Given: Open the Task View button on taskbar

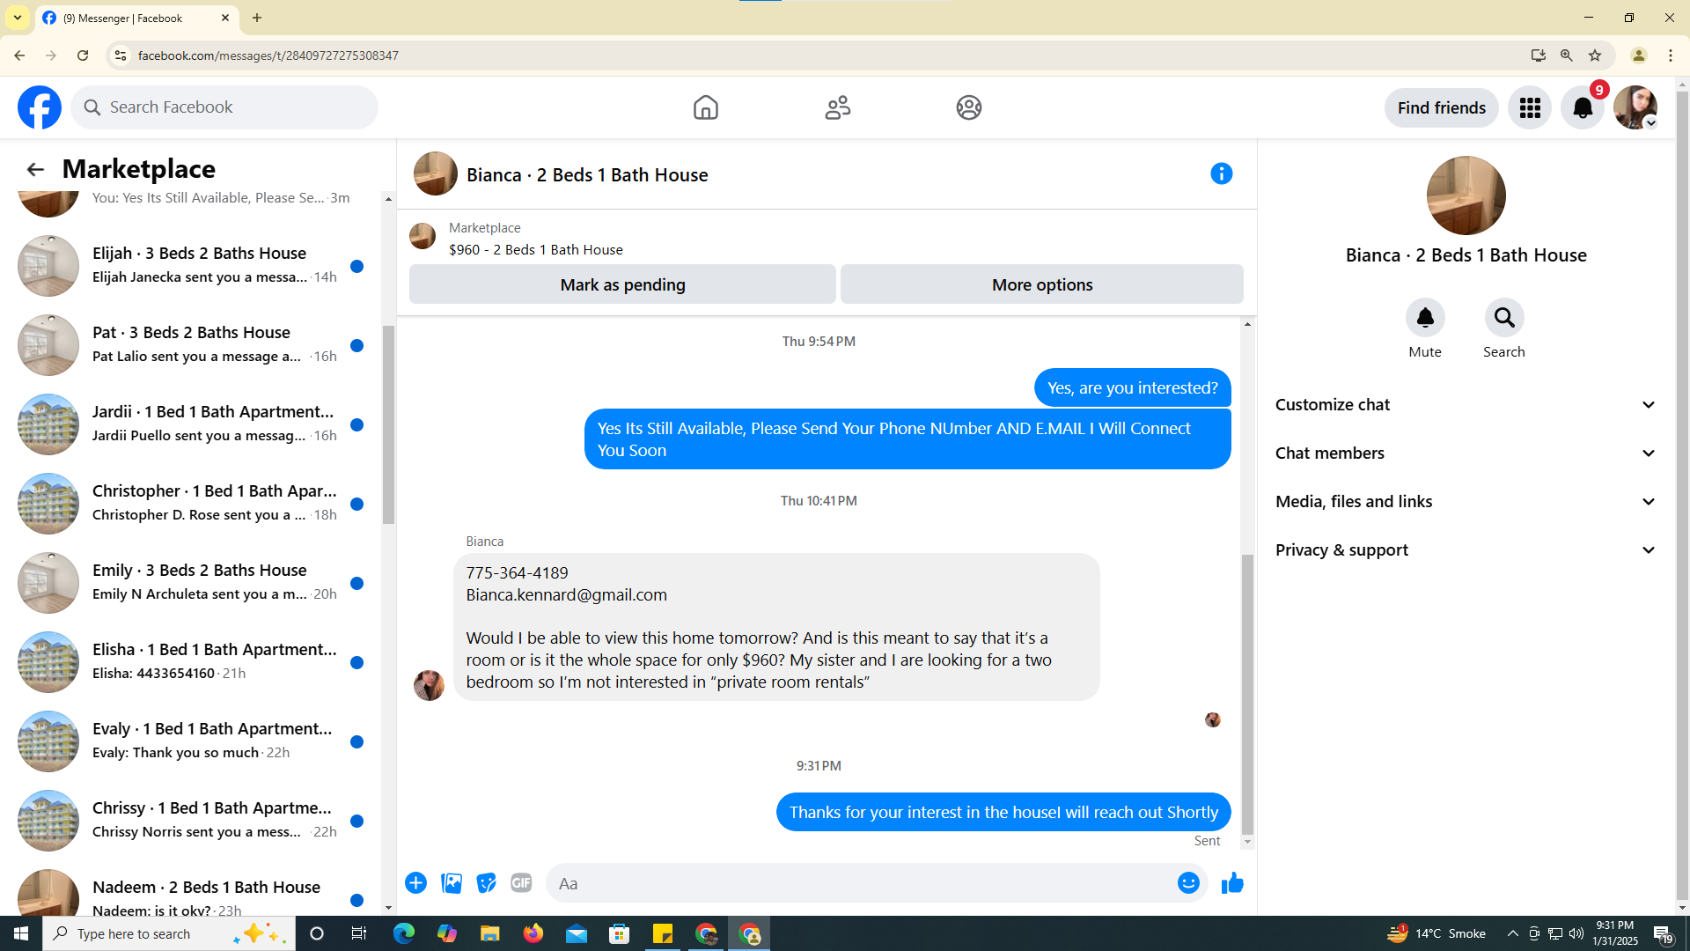Looking at the screenshot, I should pyautogui.click(x=359, y=933).
